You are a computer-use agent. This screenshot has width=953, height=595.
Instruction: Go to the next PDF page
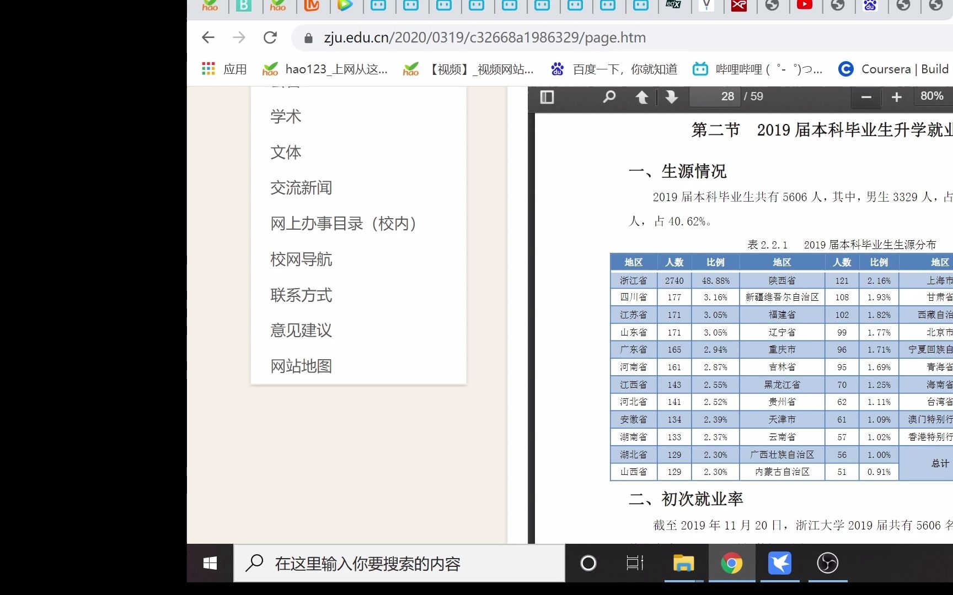coord(671,97)
